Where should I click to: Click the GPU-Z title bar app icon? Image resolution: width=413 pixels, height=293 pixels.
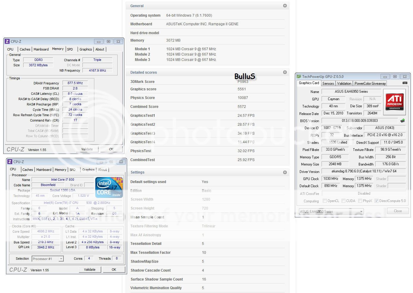click(x=299, y=77)
